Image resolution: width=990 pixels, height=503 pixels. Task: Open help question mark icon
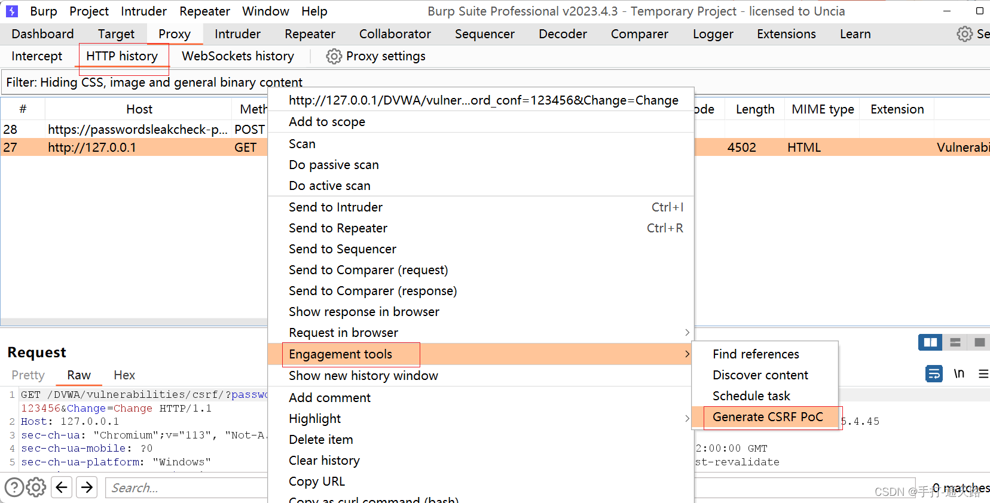[14, 487]
